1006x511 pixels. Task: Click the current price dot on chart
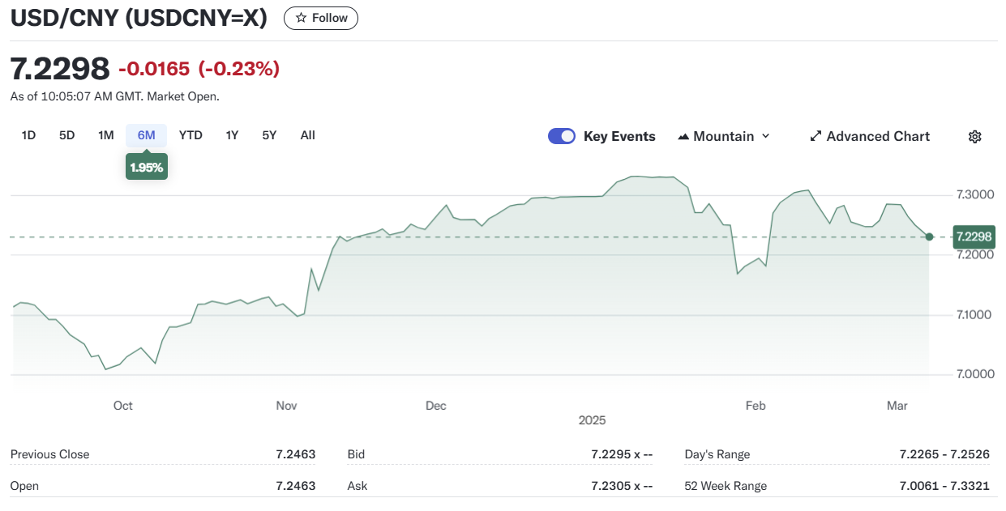point(929,236)
